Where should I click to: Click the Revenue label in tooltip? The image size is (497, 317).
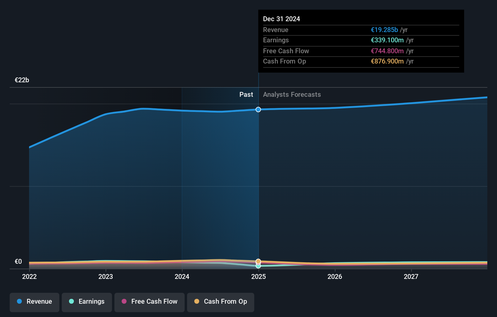(x=275, y=30)
